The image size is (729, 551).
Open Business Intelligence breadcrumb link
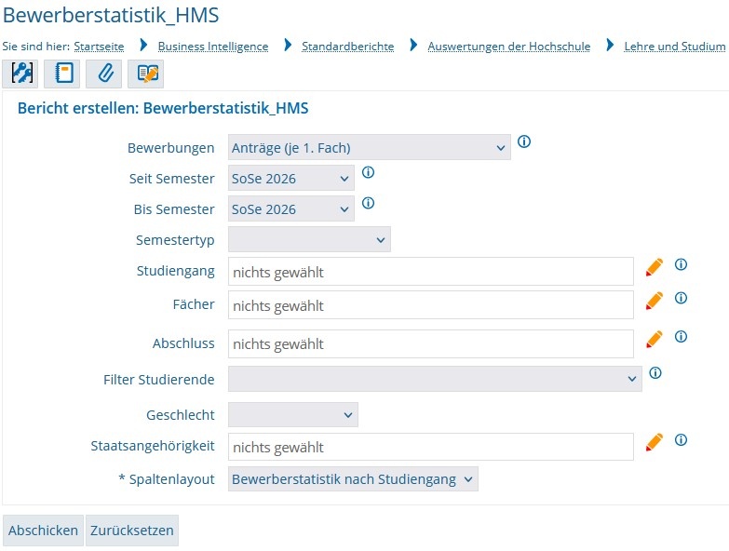pyautogui.click(x=212, y=47)
